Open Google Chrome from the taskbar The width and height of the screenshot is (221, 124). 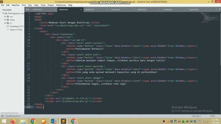click(x=33, y=121)
